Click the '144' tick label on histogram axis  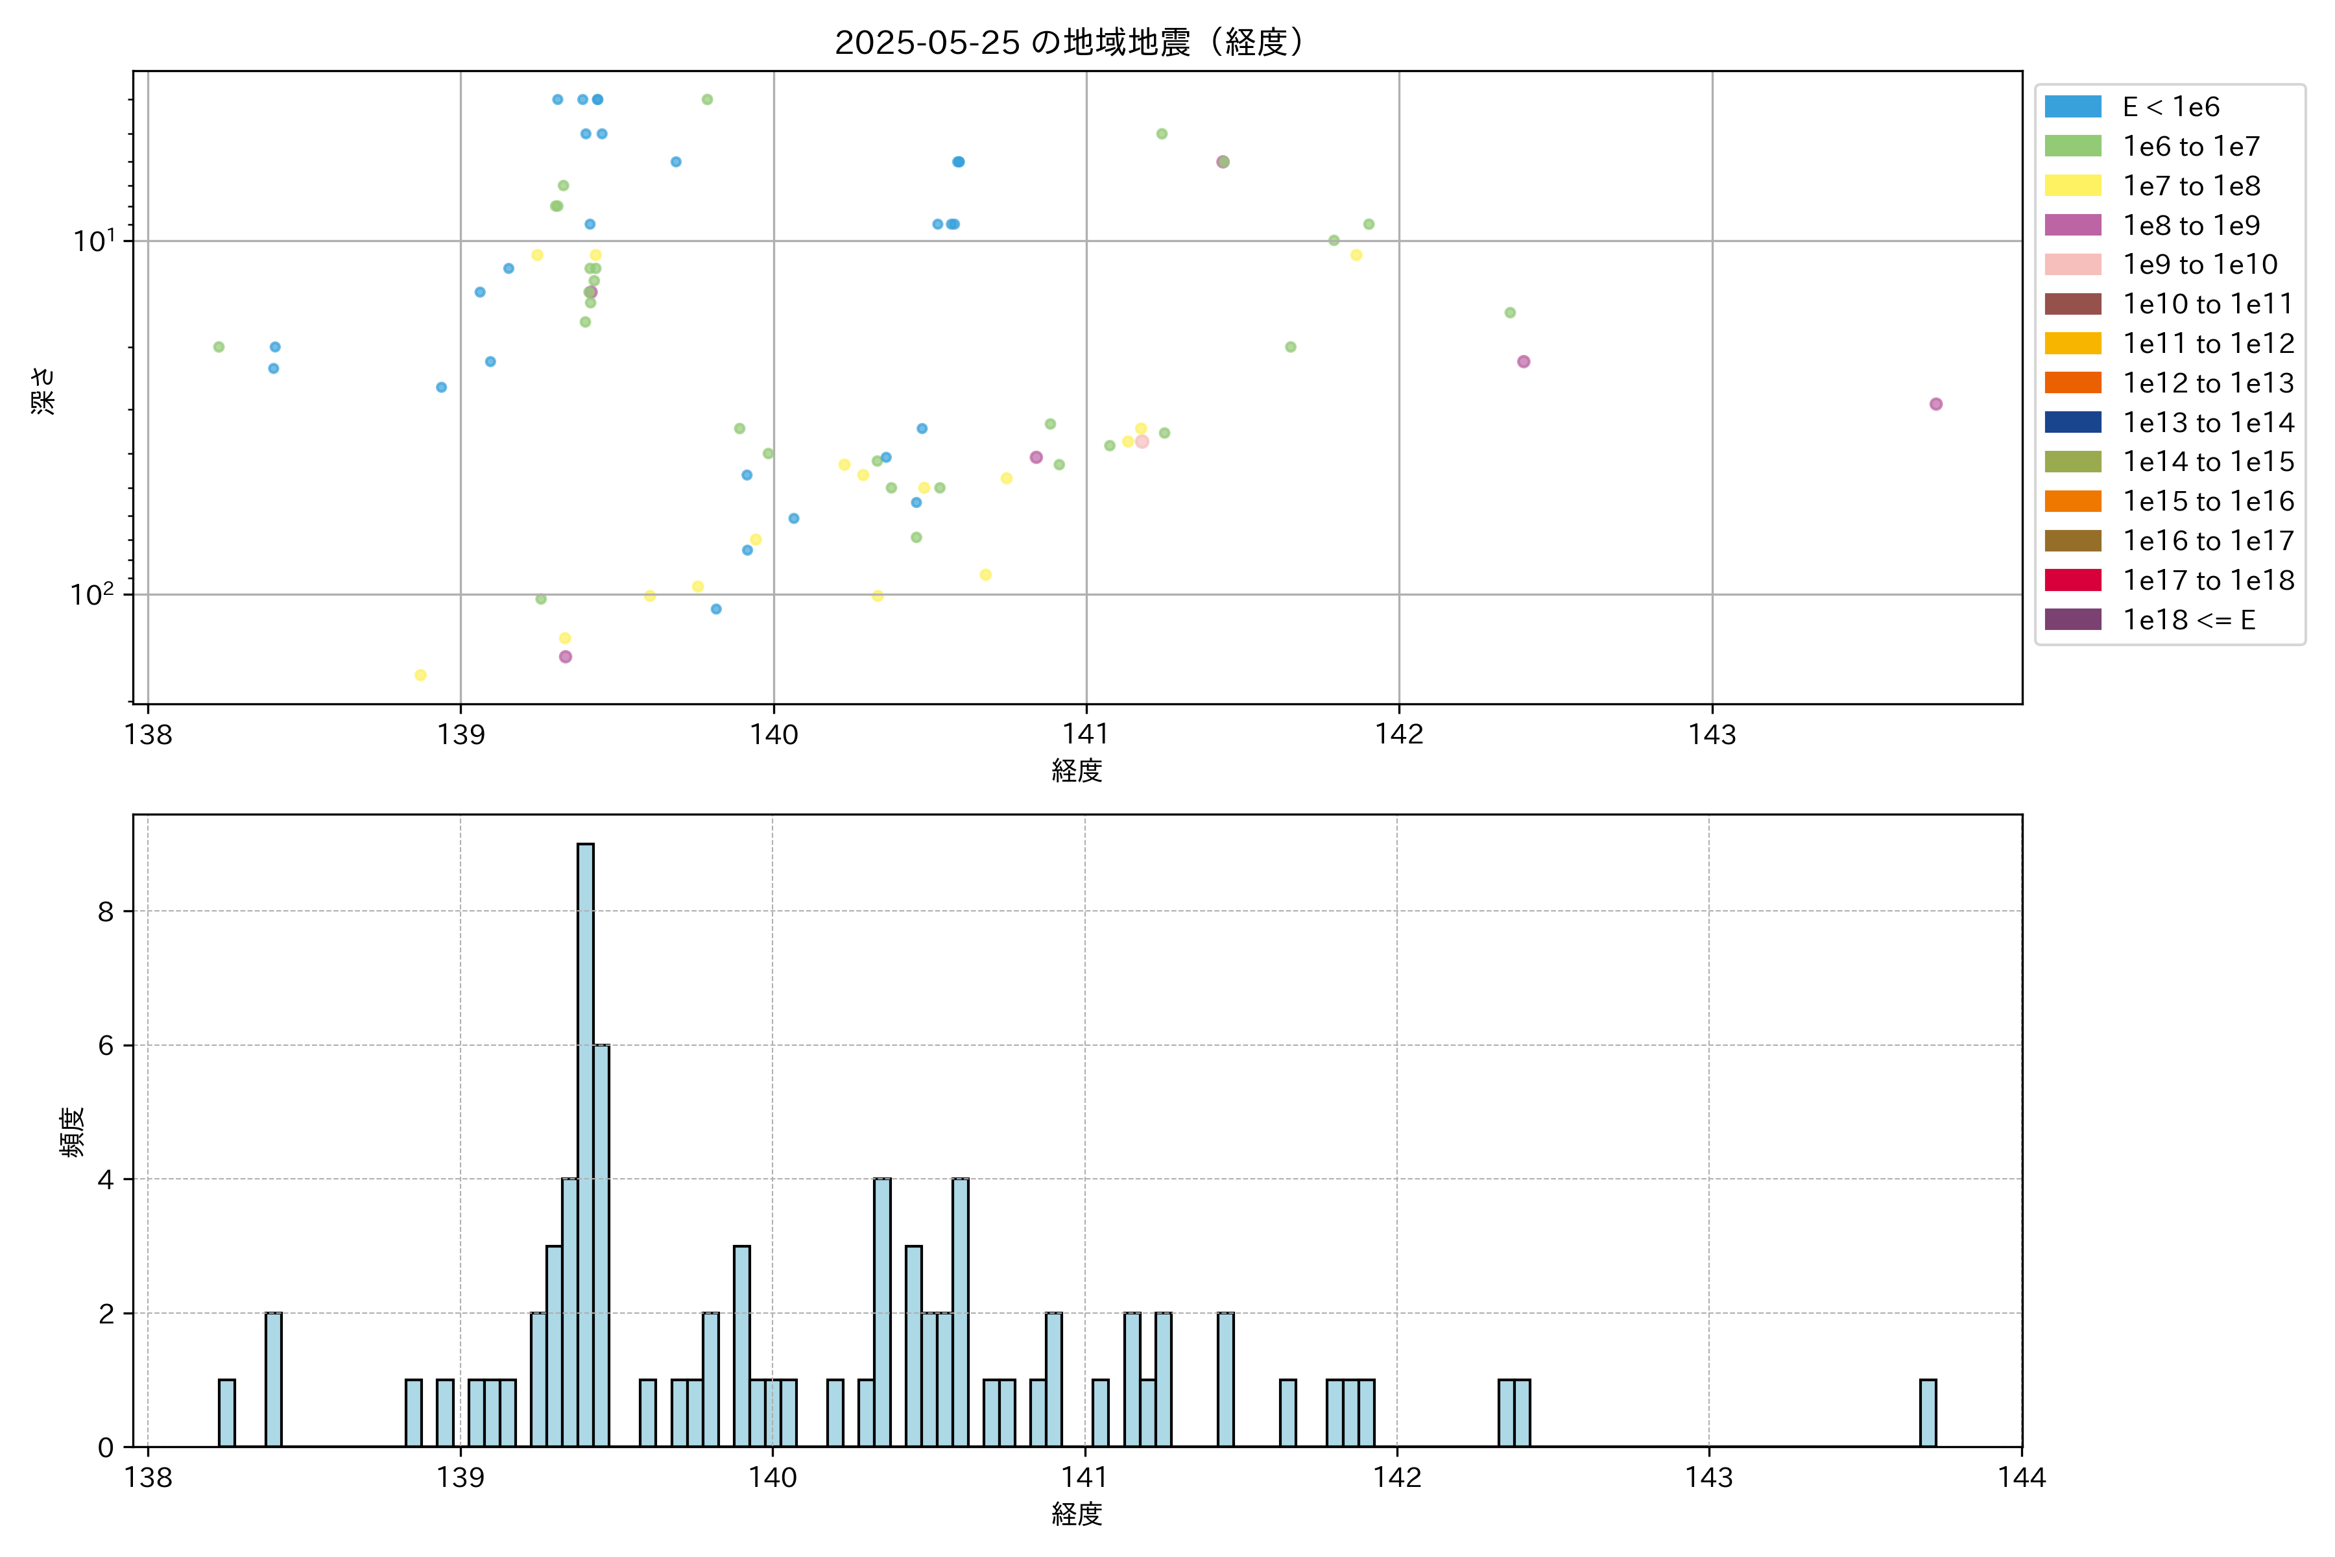(2021, 1478)
